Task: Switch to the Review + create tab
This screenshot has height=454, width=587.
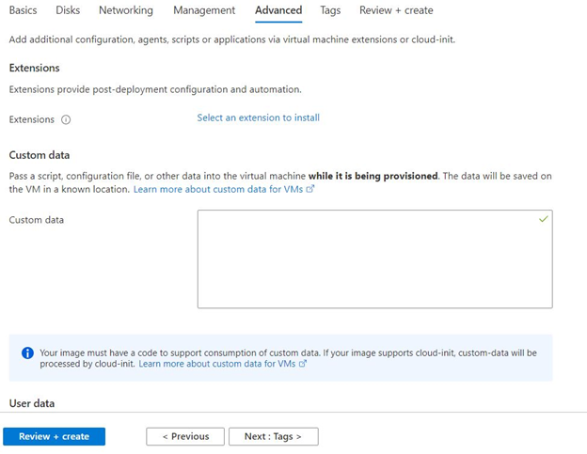Action: (396, 10)
